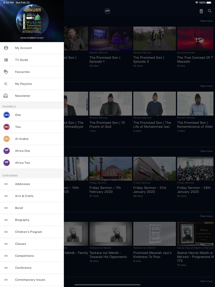Play Friday Sermon 24th January 2020 thumbnail
Screen dimensions: 215x287
pos(195,169)
